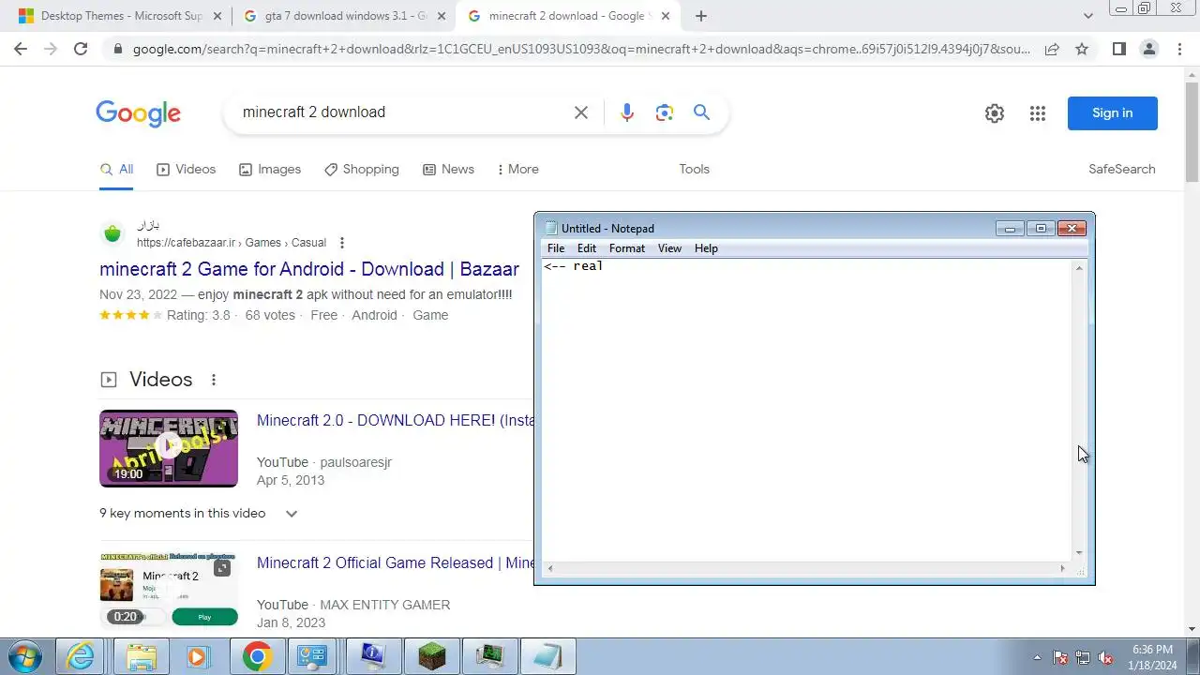Start voice search with microphone icon
This screenshot has height=675, width=1200.
(627, 112)
